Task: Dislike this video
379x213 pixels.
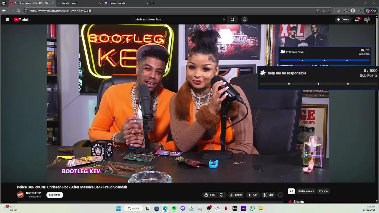Action: coord(221,195)
